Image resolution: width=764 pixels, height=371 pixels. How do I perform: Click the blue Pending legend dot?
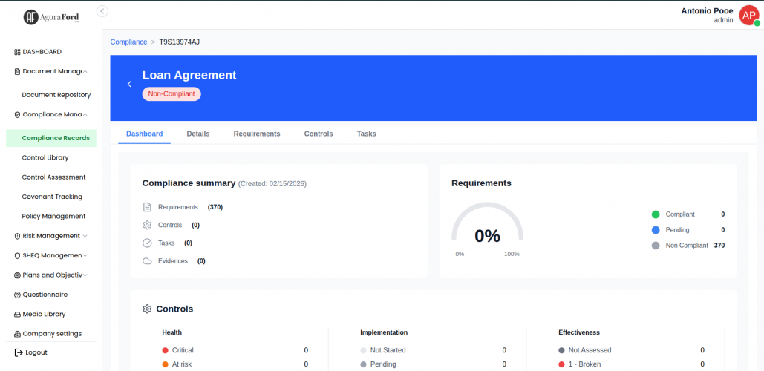[x=656, y=230]
